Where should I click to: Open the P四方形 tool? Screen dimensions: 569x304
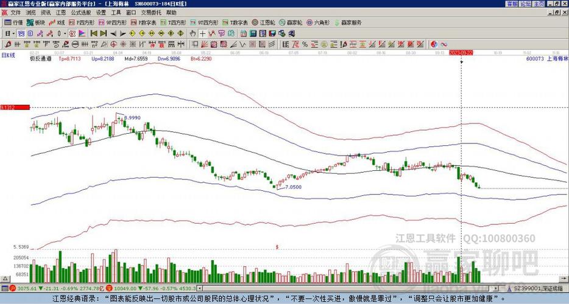(81, 22)
